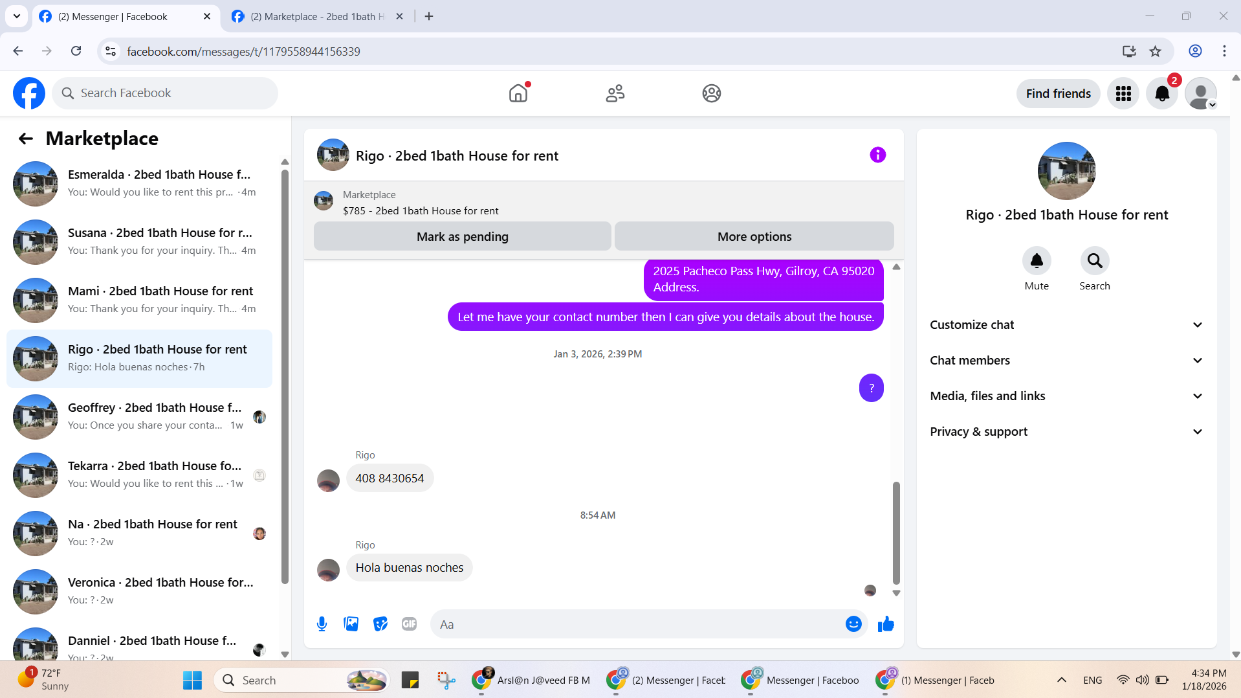Expand Chat members section

point(1066,361)
